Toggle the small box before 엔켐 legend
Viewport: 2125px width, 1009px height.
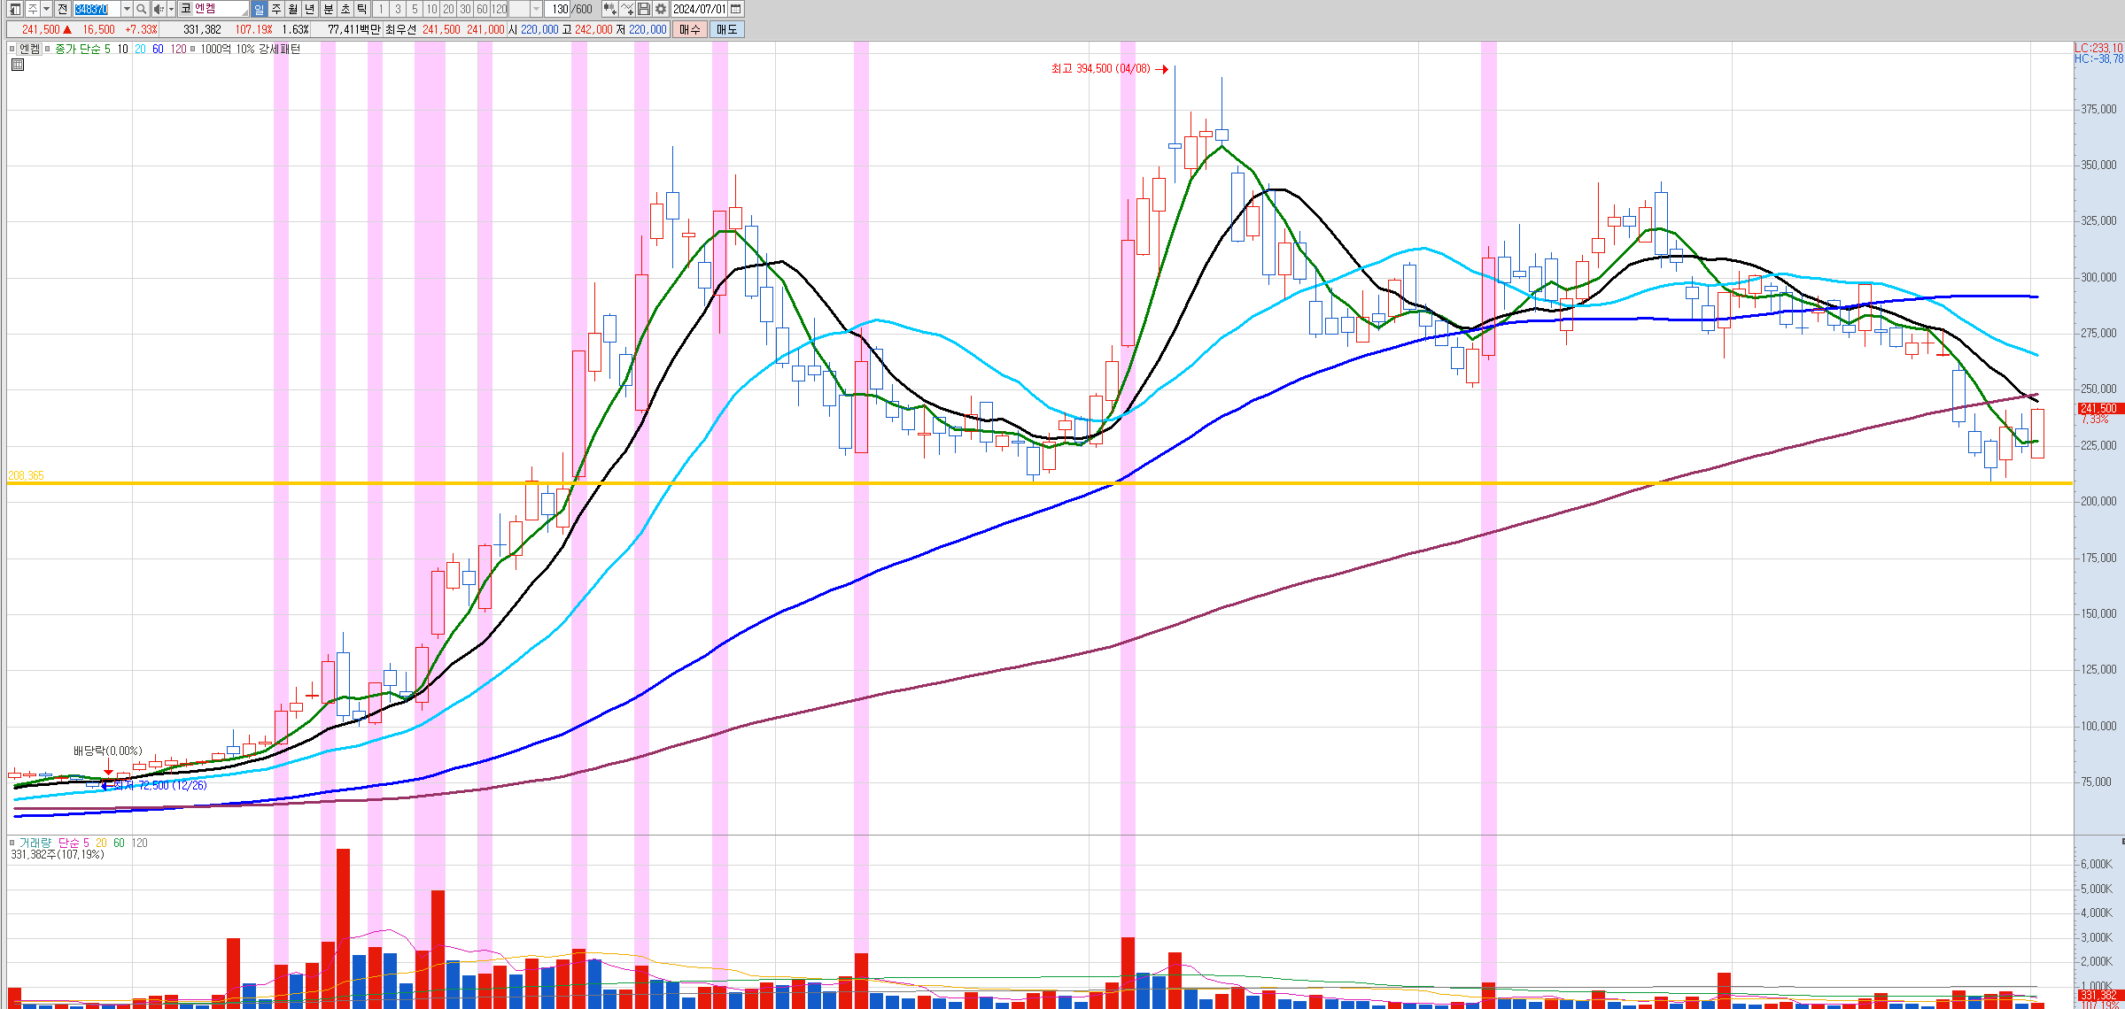tap(12, 49)
